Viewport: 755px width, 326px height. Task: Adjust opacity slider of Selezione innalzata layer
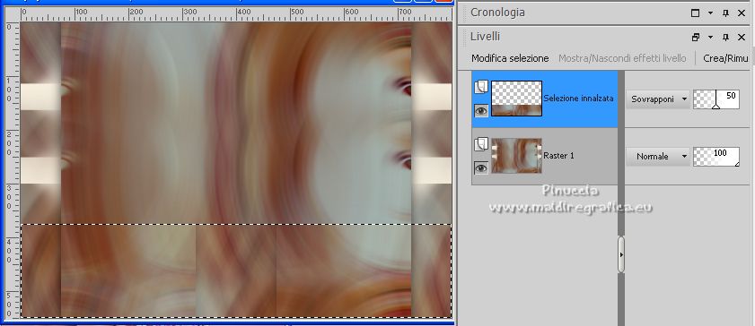(716, 99)
